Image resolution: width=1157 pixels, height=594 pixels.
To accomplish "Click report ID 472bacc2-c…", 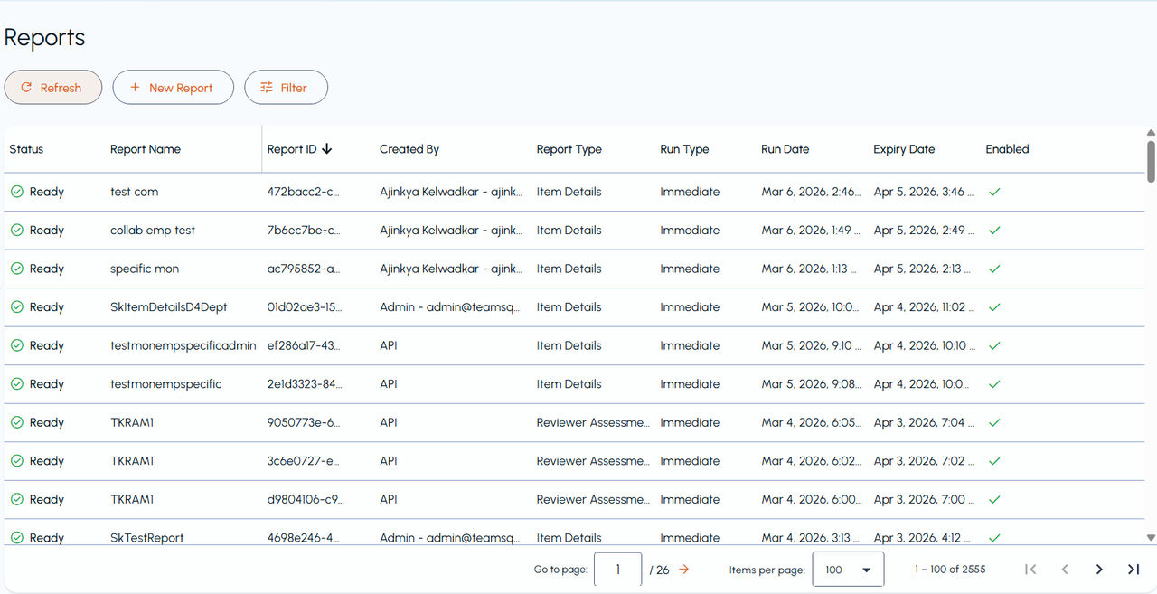I will [305, 192].
